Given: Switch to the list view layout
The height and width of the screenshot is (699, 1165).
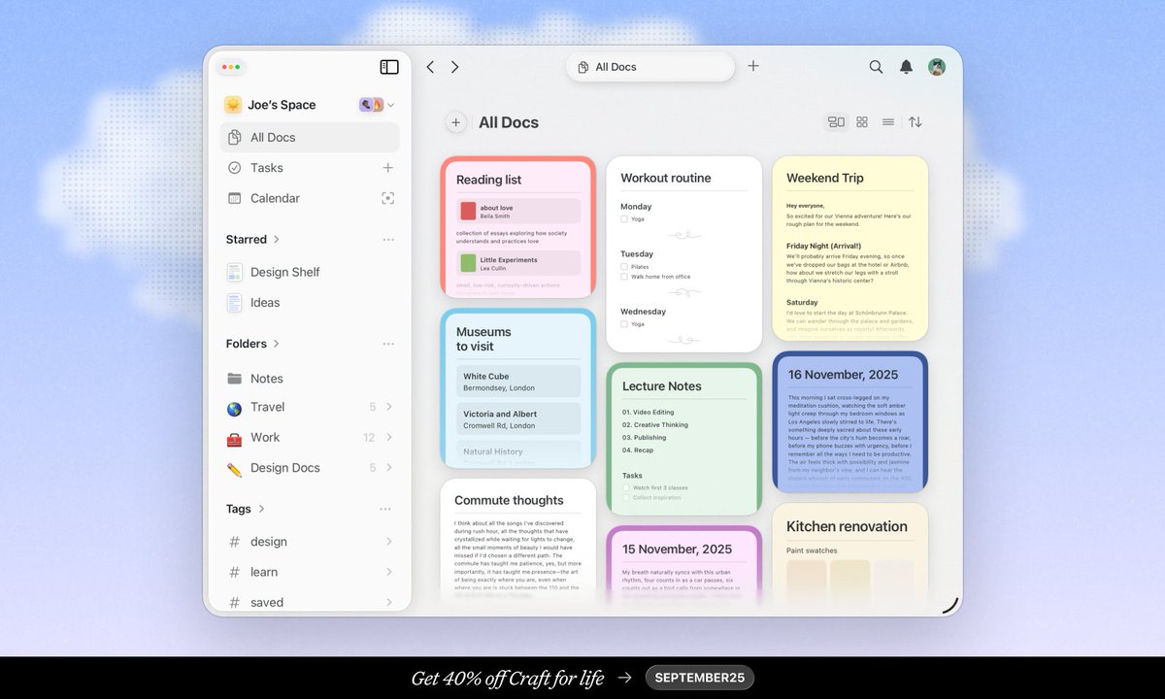Looking at the screenshot, I should click(888, 122).
